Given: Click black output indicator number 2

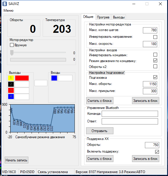Looking at the screenshot, I should (x=11, y=84).
